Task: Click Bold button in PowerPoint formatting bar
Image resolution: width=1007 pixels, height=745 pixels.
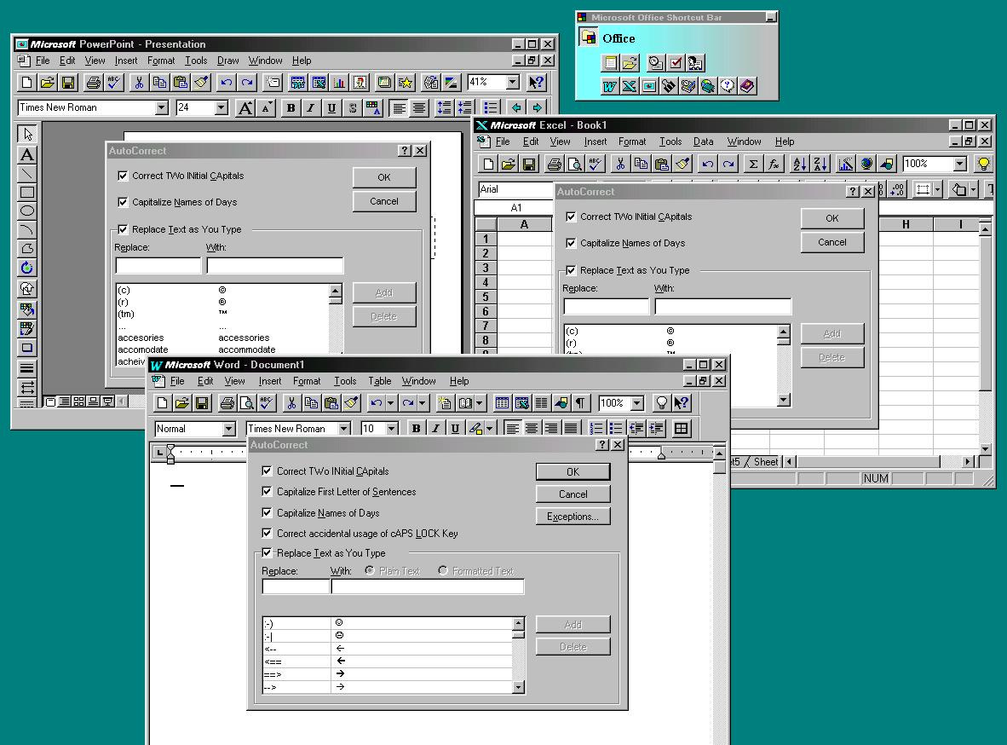Action: 291,108
